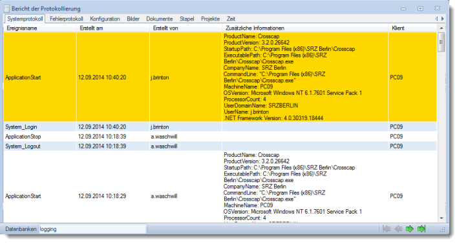Viewport: 459px width, 244px height.
Task: Click a.waschwill in System_Logout row
Action: coord(164,146)
